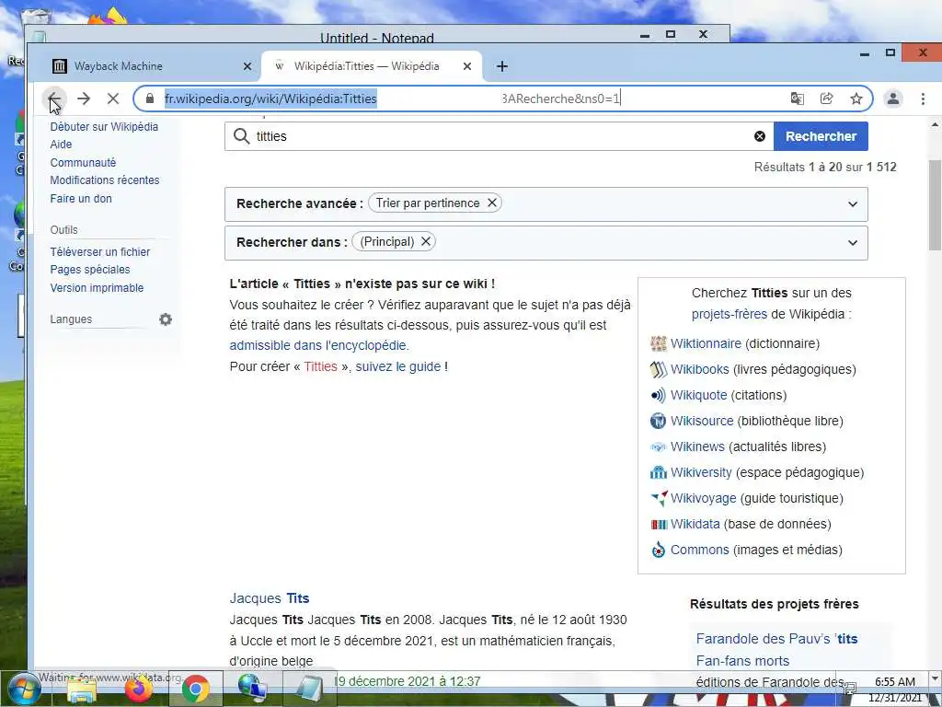Screen dimensions: 942x707
Task: Open the Chrome three-dot menu
Action: (x=923, y=99)
